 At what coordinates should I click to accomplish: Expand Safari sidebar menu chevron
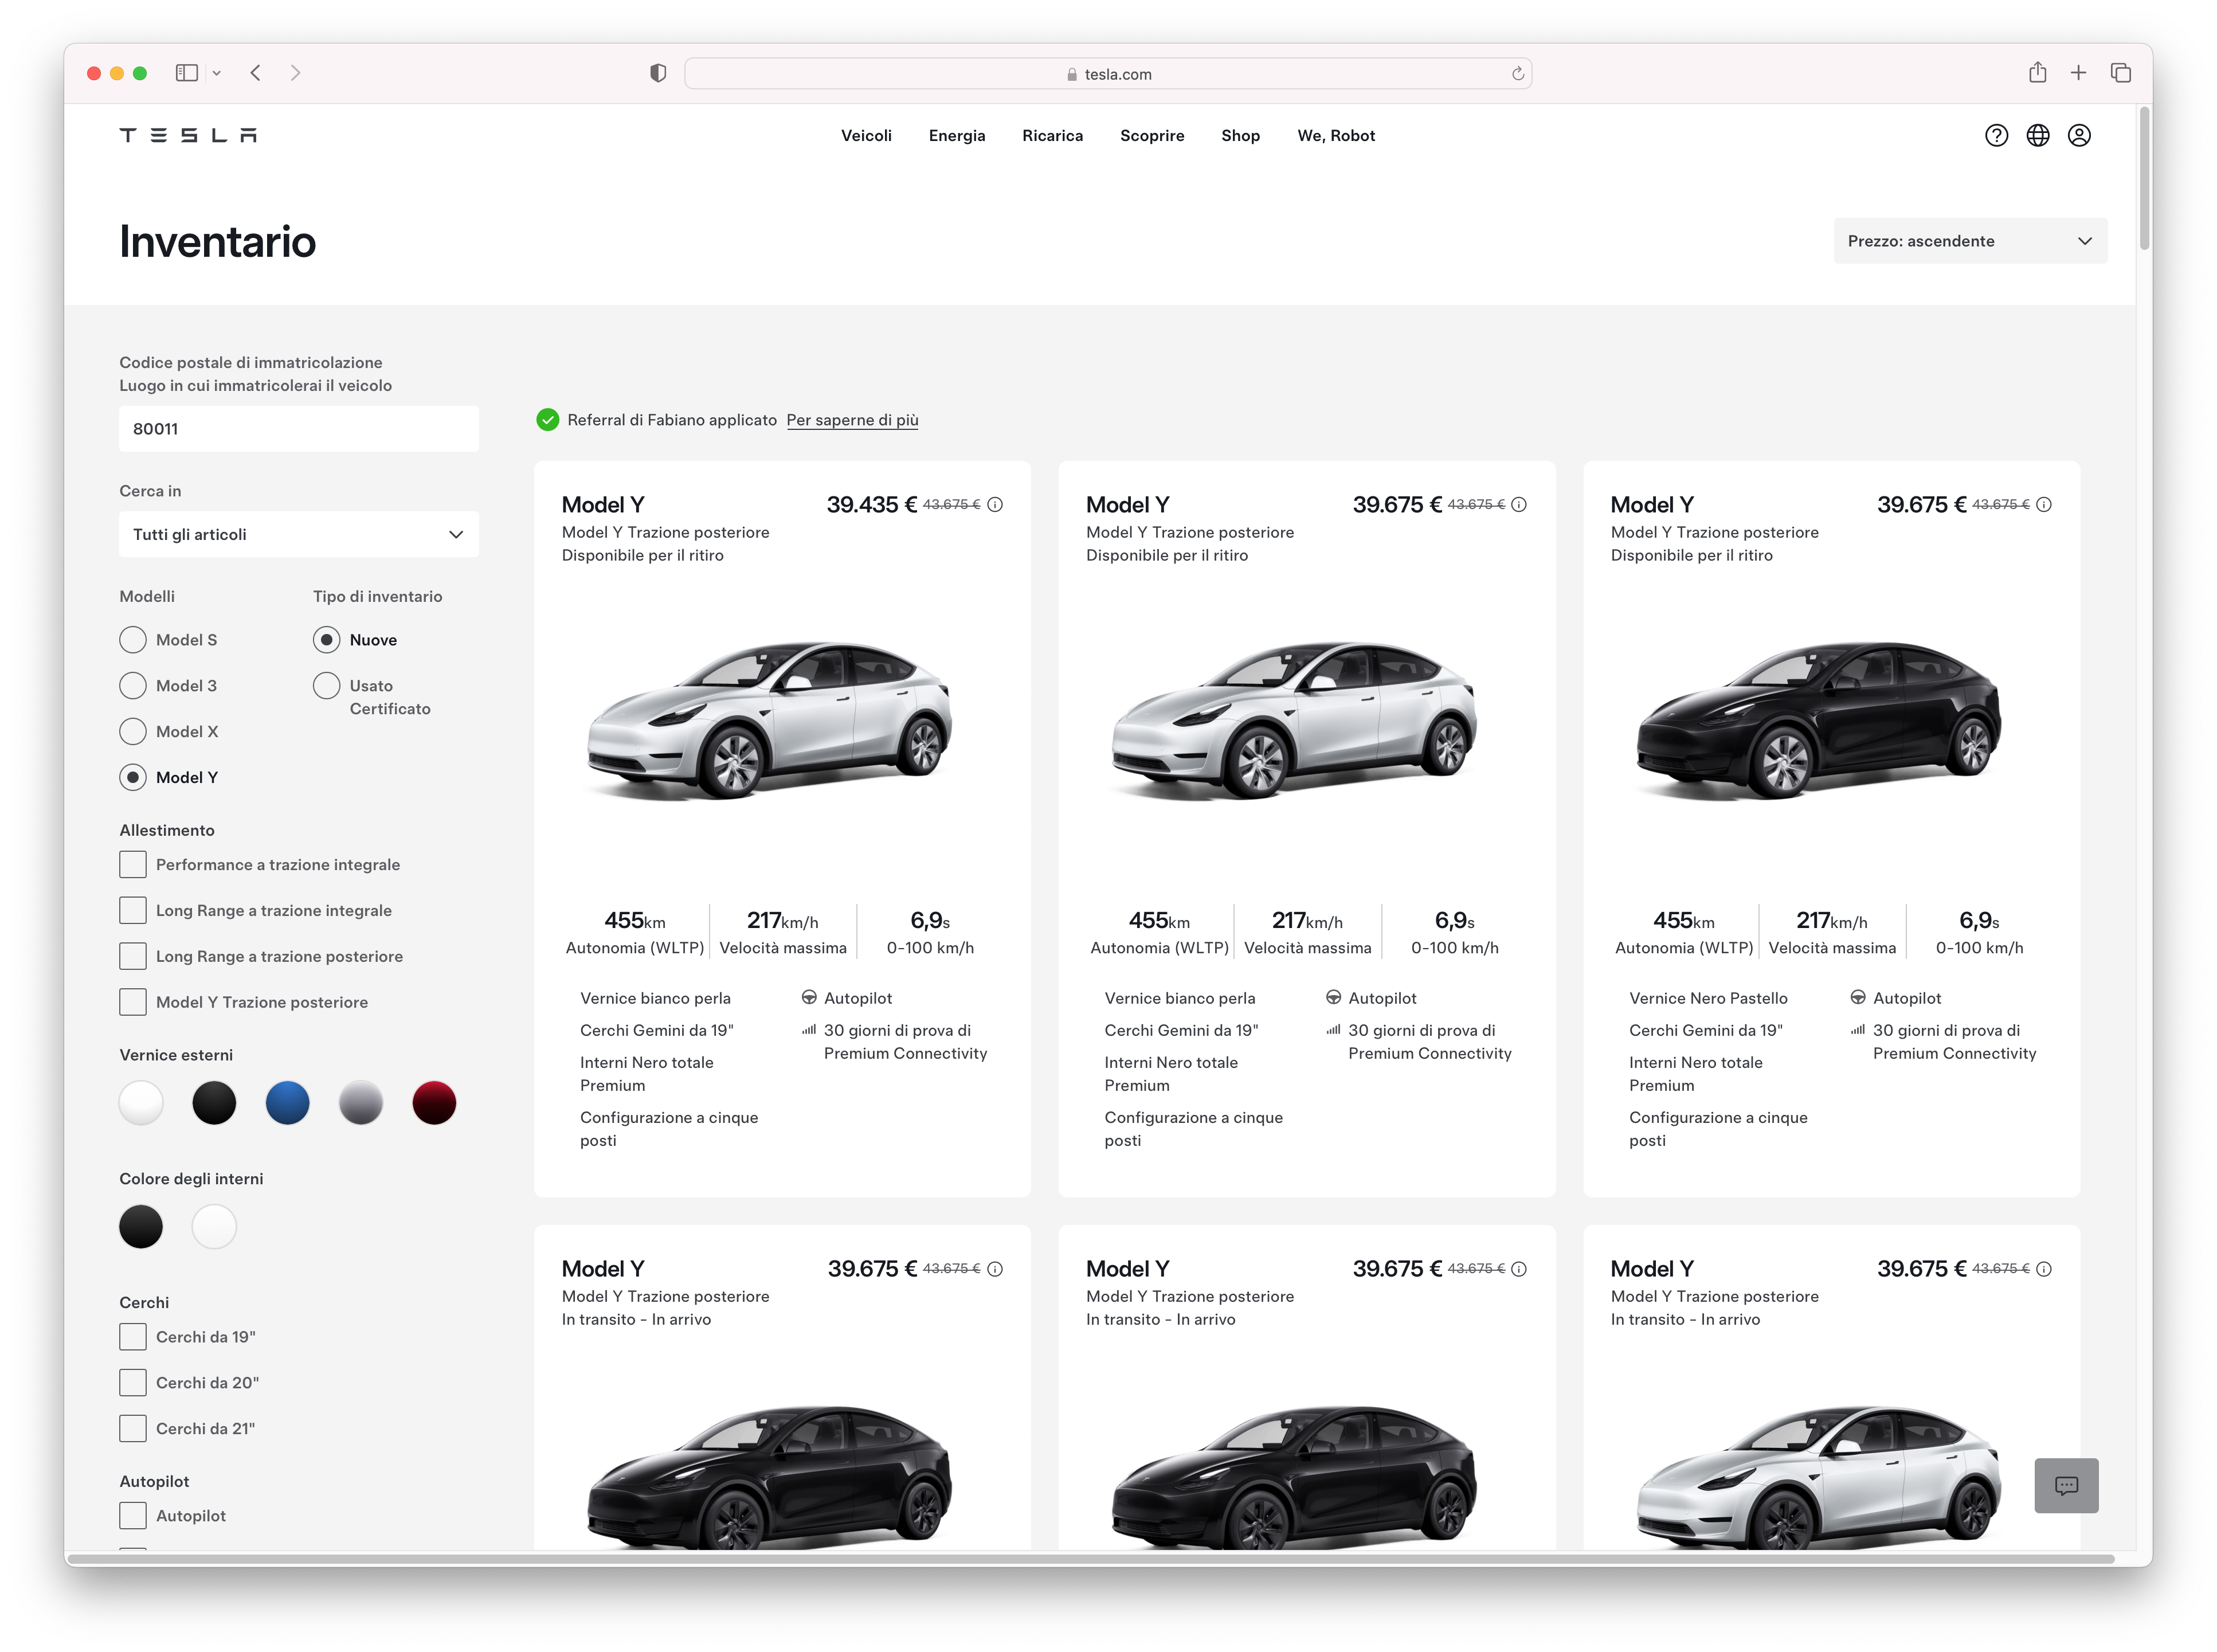[216, 73]
